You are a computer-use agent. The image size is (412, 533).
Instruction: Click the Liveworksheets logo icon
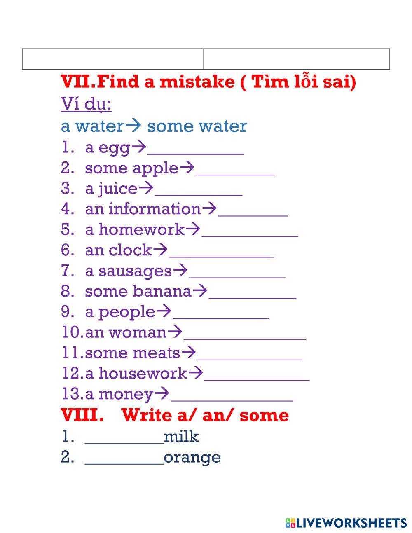click(290, 523)
